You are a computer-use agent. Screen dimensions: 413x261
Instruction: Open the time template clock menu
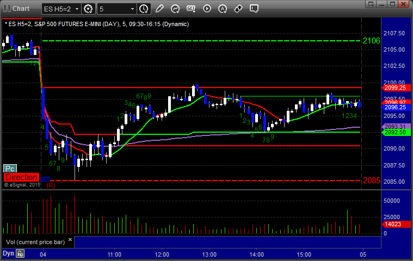[x=144, y=9]
